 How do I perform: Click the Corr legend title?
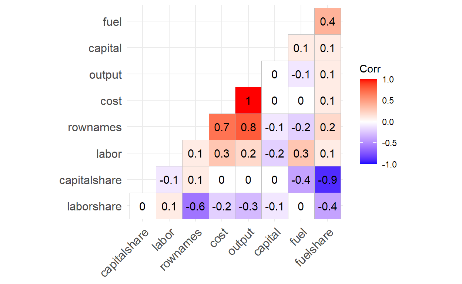pyautogui.click(x=370, y=69)
